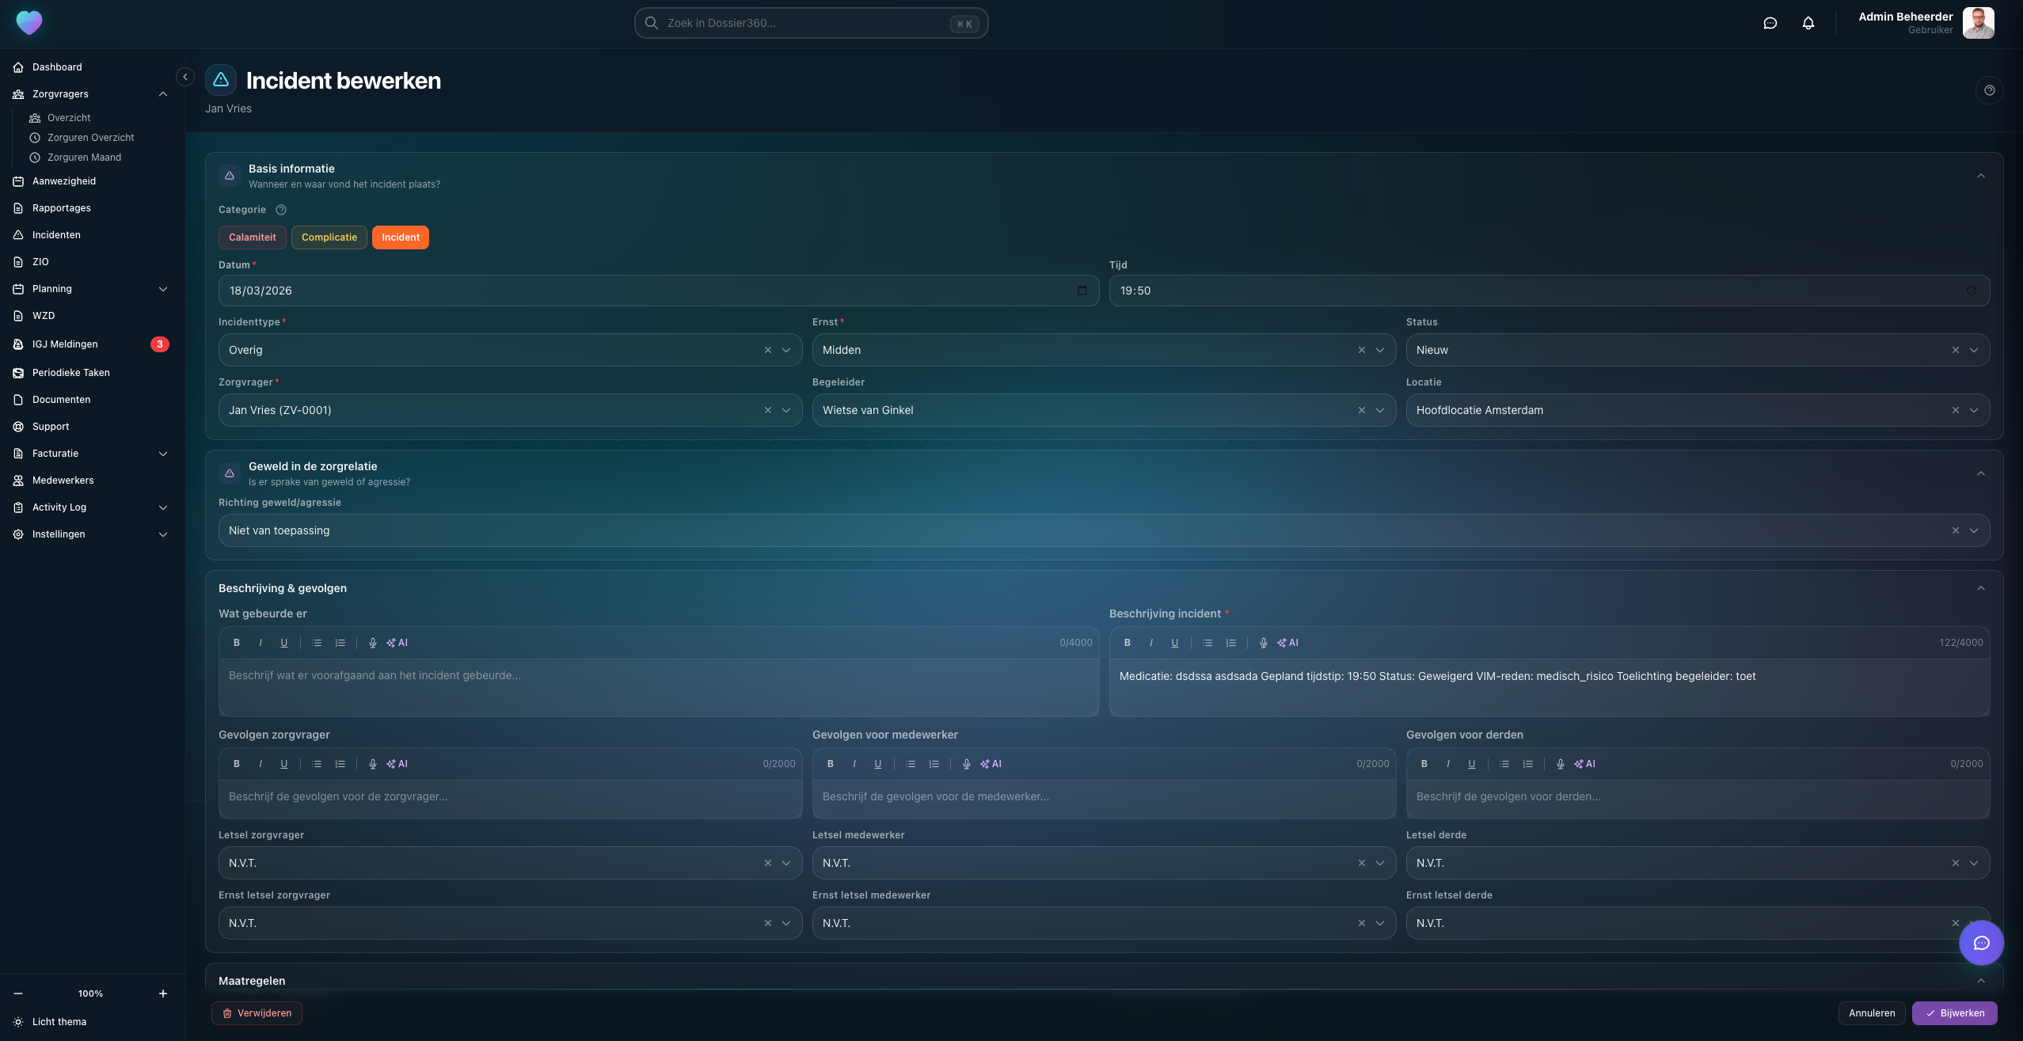Viewport: 2023px width, 1041px height.
Task: Click the help icon beside Categorie
Action: pos(281,210)
